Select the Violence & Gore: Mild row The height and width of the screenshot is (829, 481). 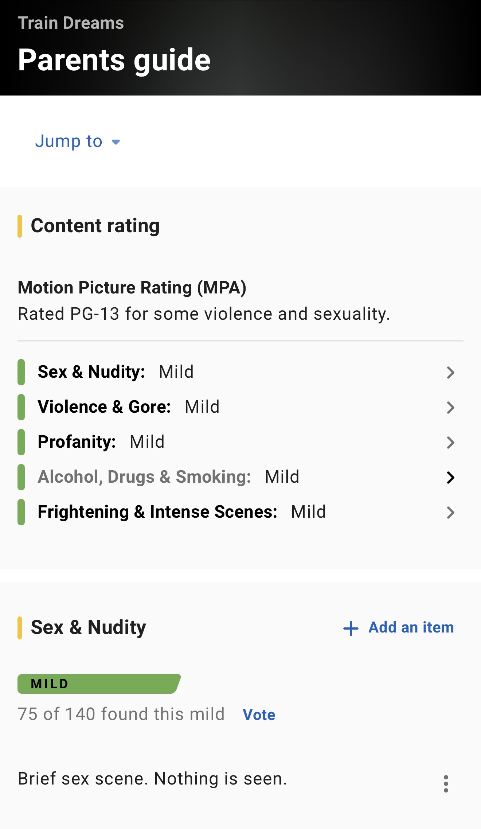(x=128, y=407)
